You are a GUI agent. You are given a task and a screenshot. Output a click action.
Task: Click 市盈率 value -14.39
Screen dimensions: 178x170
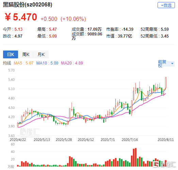(x=128, y=29)
